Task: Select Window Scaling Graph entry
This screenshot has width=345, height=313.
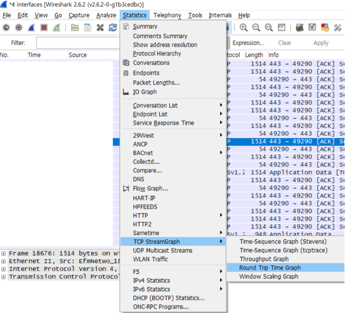Action: (269, 277)
